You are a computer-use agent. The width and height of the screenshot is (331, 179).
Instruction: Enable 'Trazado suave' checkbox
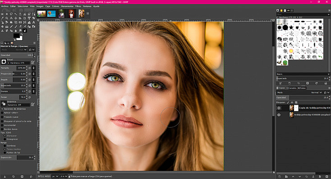2,117
